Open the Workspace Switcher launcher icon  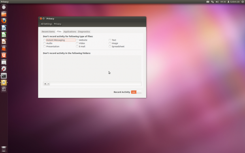tap(4, 90)
